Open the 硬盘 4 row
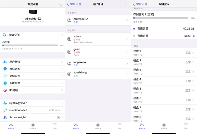 click(164, 81)
